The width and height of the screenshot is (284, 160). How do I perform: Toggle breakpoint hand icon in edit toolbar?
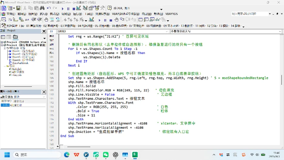pos(46,20)
